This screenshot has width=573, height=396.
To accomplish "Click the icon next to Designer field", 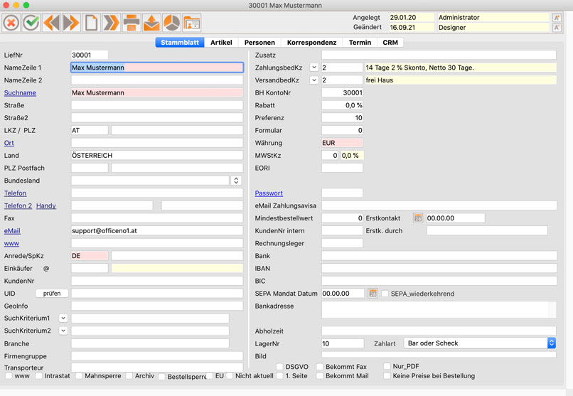I will pos(557,28).
